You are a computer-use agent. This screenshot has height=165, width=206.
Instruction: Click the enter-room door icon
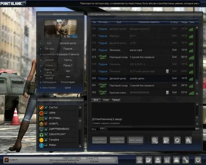(x=166, y=140)
